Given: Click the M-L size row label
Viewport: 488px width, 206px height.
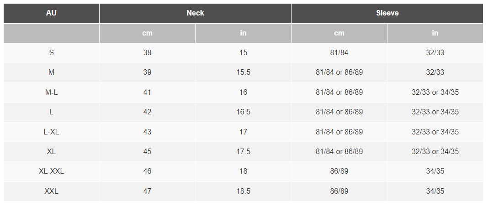Looking at the screenshot, I should (x=51, y=92).
